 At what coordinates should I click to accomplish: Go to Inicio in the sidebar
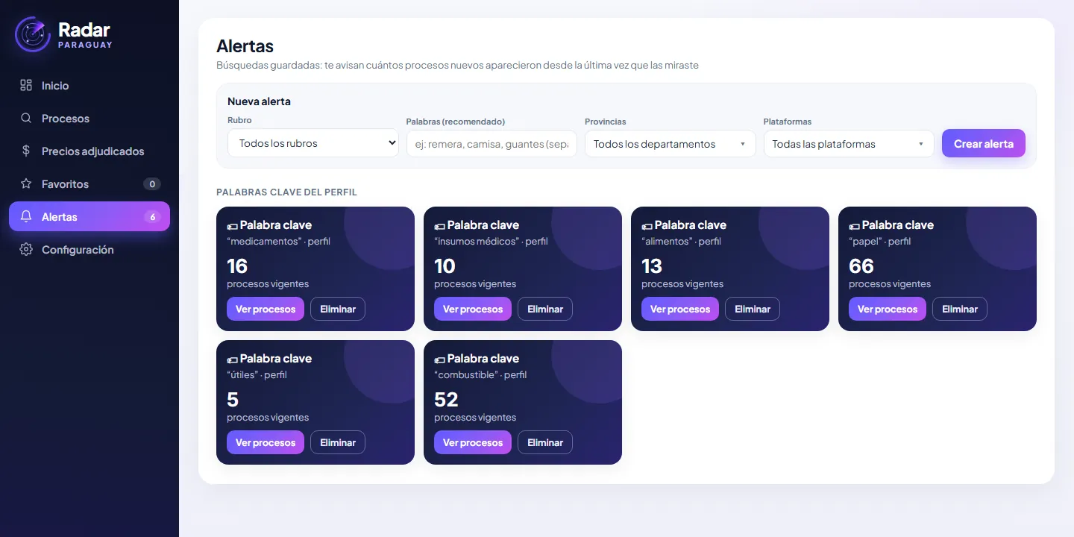click(89, 85)
